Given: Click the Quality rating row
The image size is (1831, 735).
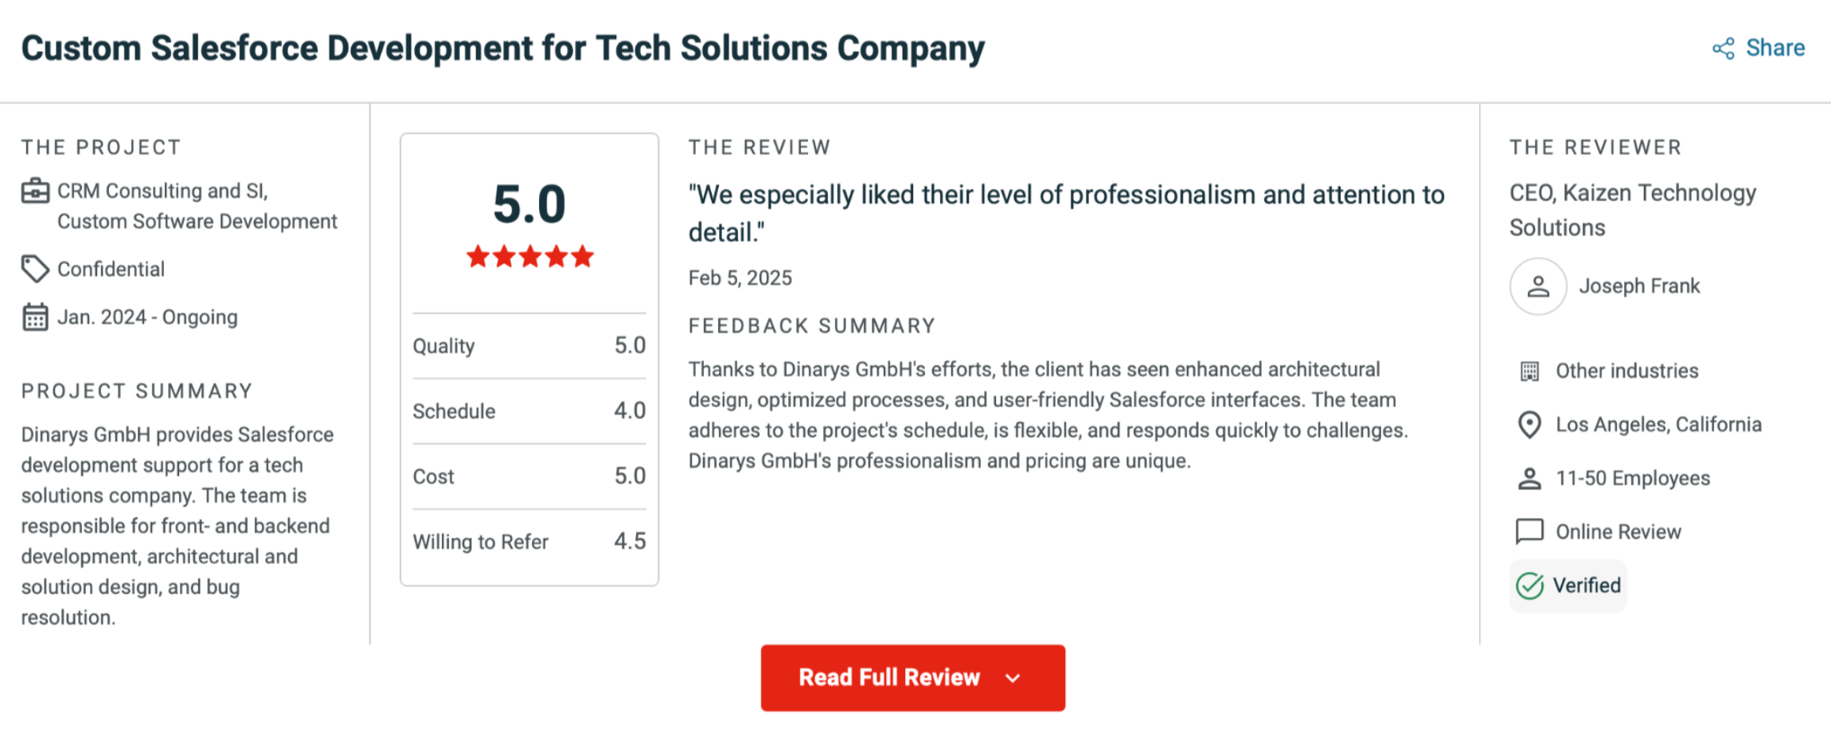Looking at the screenshot, I should (x=529, y=346).
